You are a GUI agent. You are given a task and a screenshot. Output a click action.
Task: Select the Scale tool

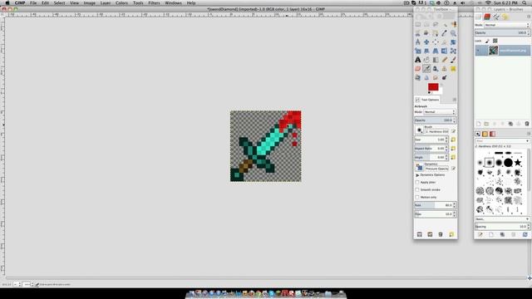click(417, 51)
